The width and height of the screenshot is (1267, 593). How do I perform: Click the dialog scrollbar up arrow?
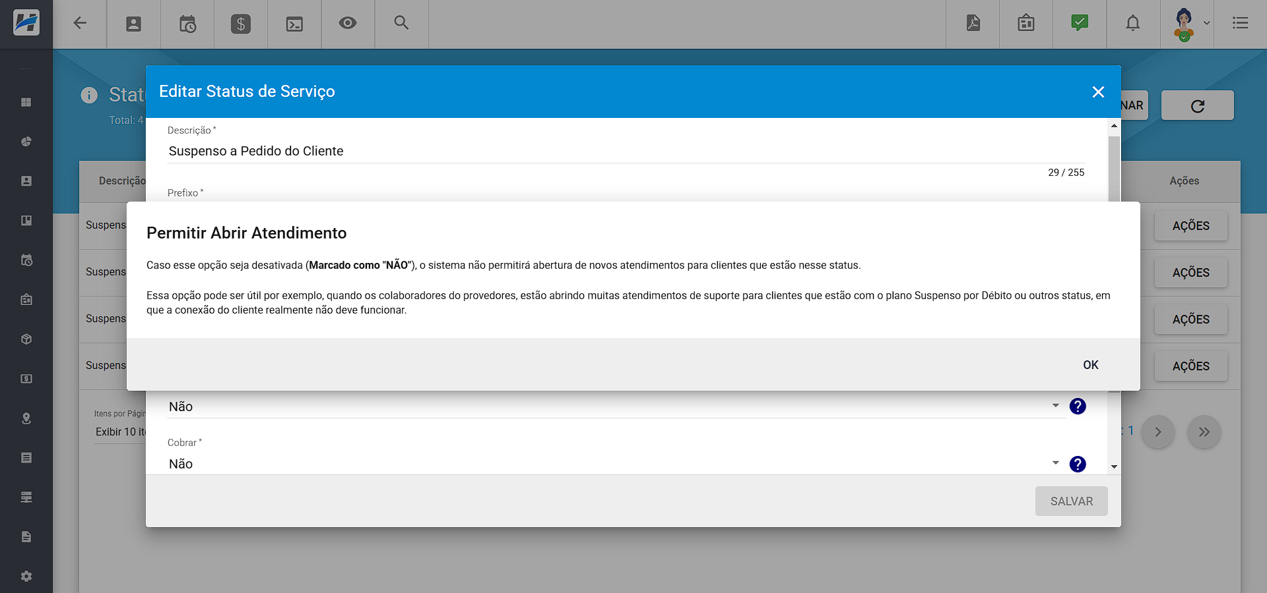[1114, 126]
